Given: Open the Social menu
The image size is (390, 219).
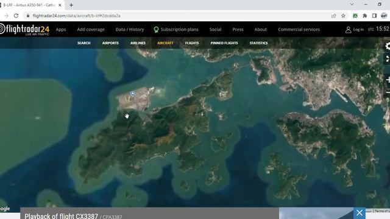Looking at the screenshot, I should click(215, 29).
